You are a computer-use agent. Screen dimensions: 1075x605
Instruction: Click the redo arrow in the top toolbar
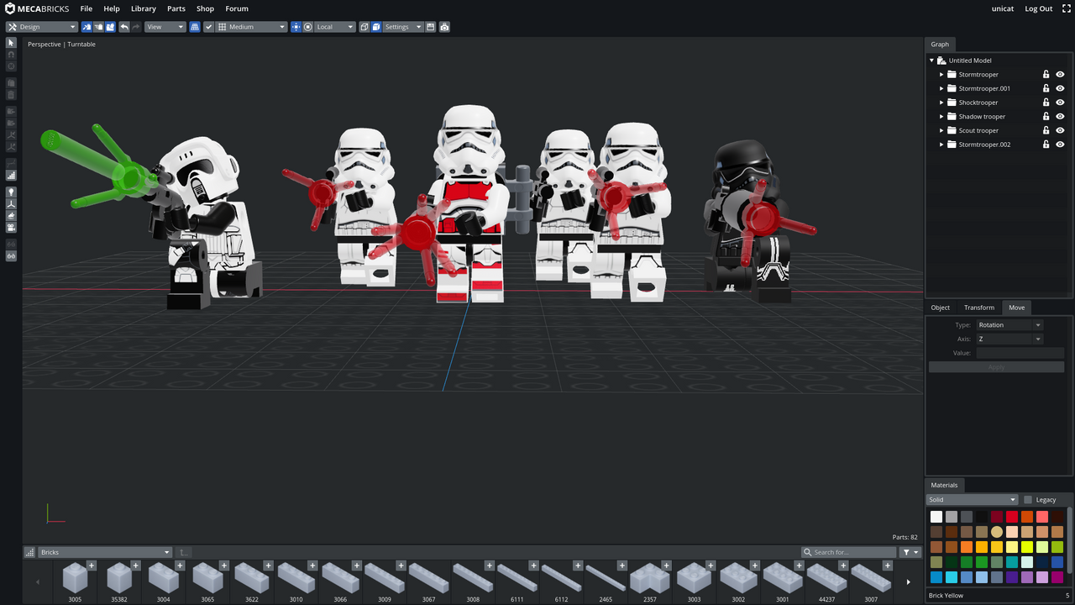(x=136, y=27)
